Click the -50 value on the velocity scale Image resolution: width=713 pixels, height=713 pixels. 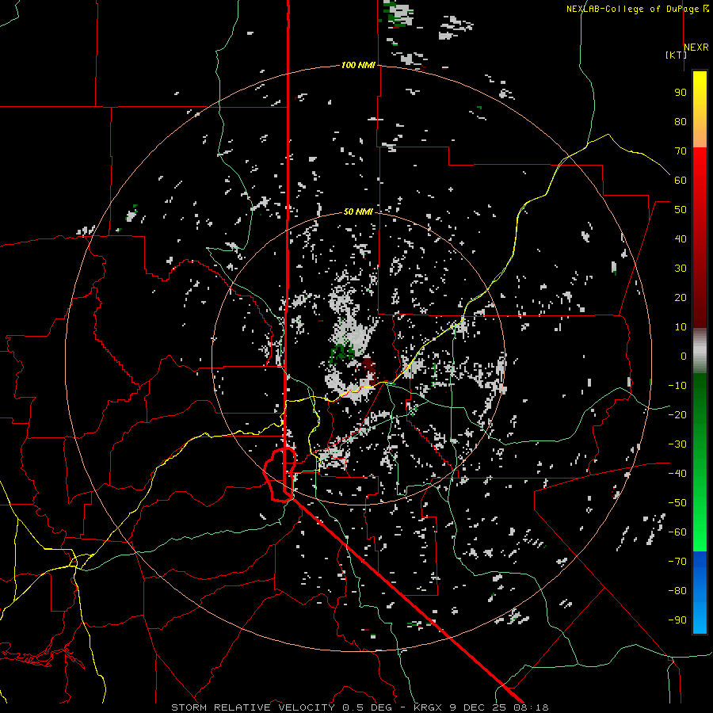677,503
